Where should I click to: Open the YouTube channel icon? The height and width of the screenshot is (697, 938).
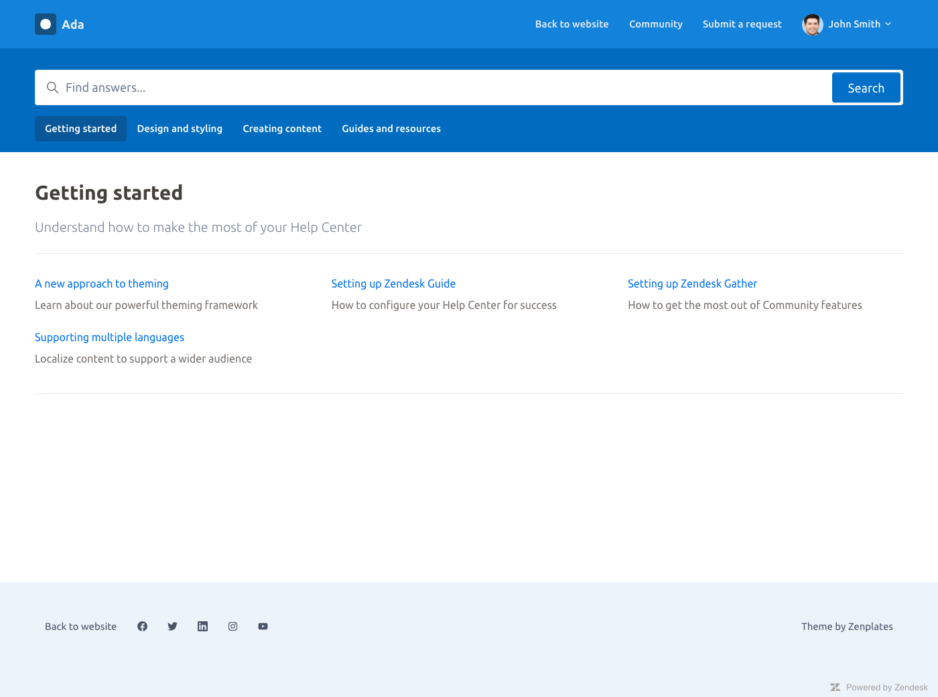tap(263, 626)
